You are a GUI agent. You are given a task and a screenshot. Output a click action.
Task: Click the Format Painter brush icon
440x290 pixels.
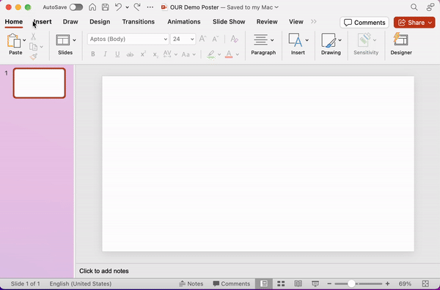pos(34,57)
